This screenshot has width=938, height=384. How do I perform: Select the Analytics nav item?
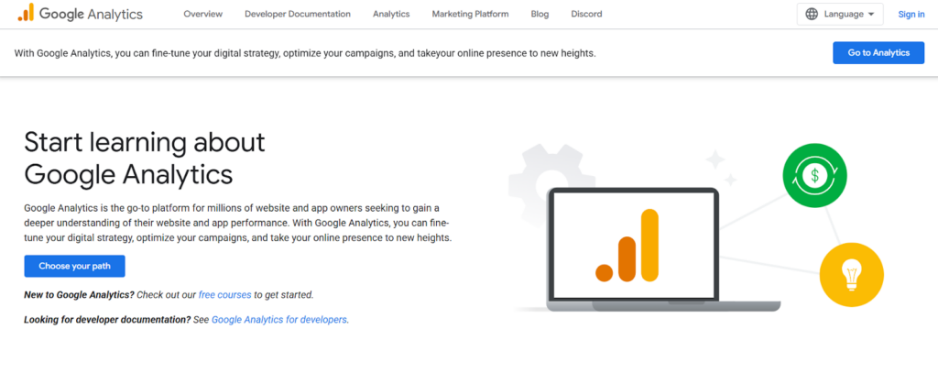tap(391, 14)
